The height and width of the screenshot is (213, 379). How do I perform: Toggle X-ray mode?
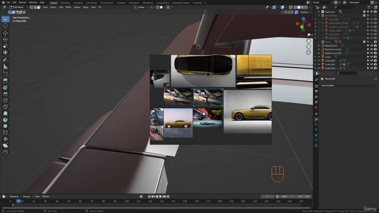point(291,7)
